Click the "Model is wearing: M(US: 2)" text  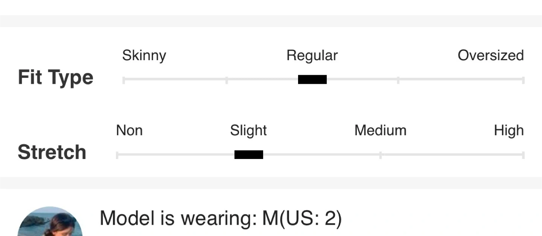pos(221,218)
